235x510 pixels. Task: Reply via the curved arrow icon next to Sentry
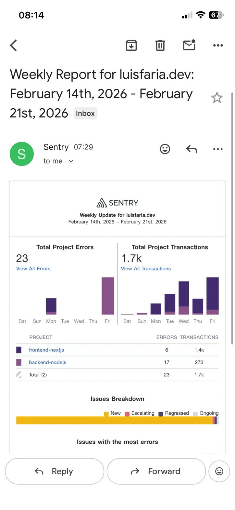[192, 149]
